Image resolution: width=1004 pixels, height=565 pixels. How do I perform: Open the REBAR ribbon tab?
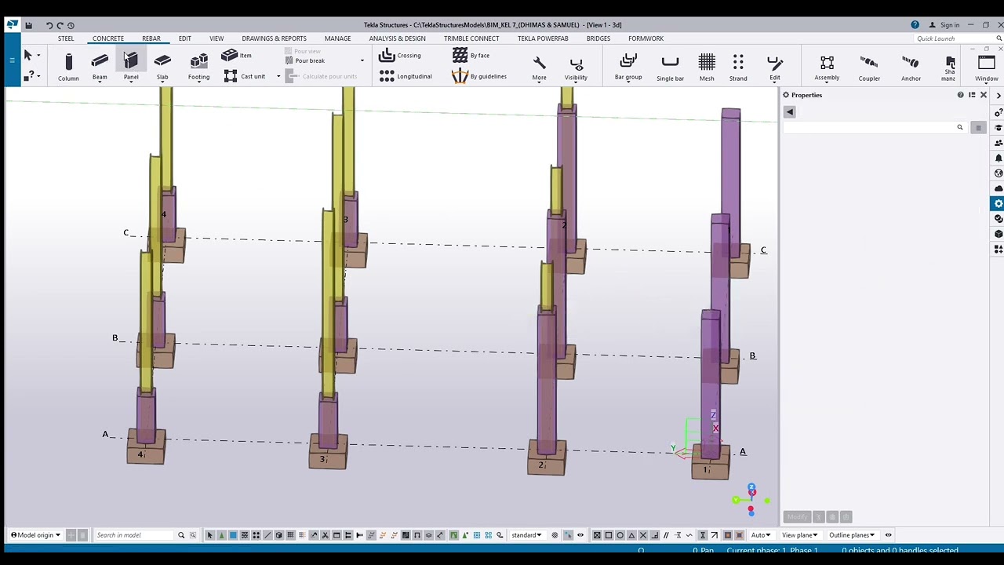[x=151, y=38]
